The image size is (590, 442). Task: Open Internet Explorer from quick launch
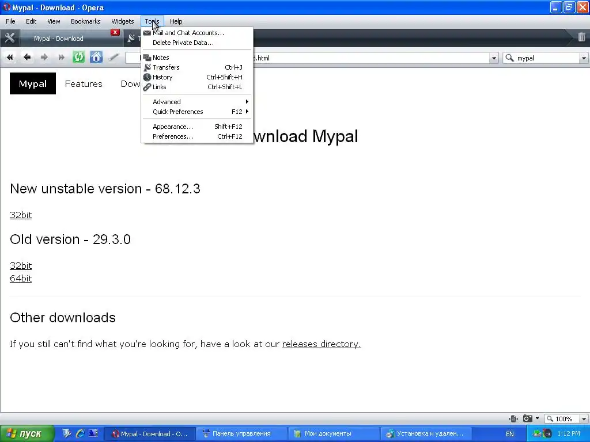(80, 433)
